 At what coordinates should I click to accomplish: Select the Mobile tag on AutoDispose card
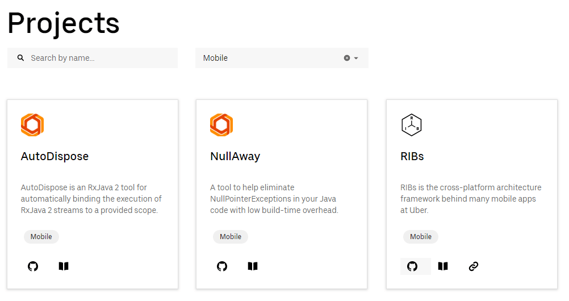[41, 237]
